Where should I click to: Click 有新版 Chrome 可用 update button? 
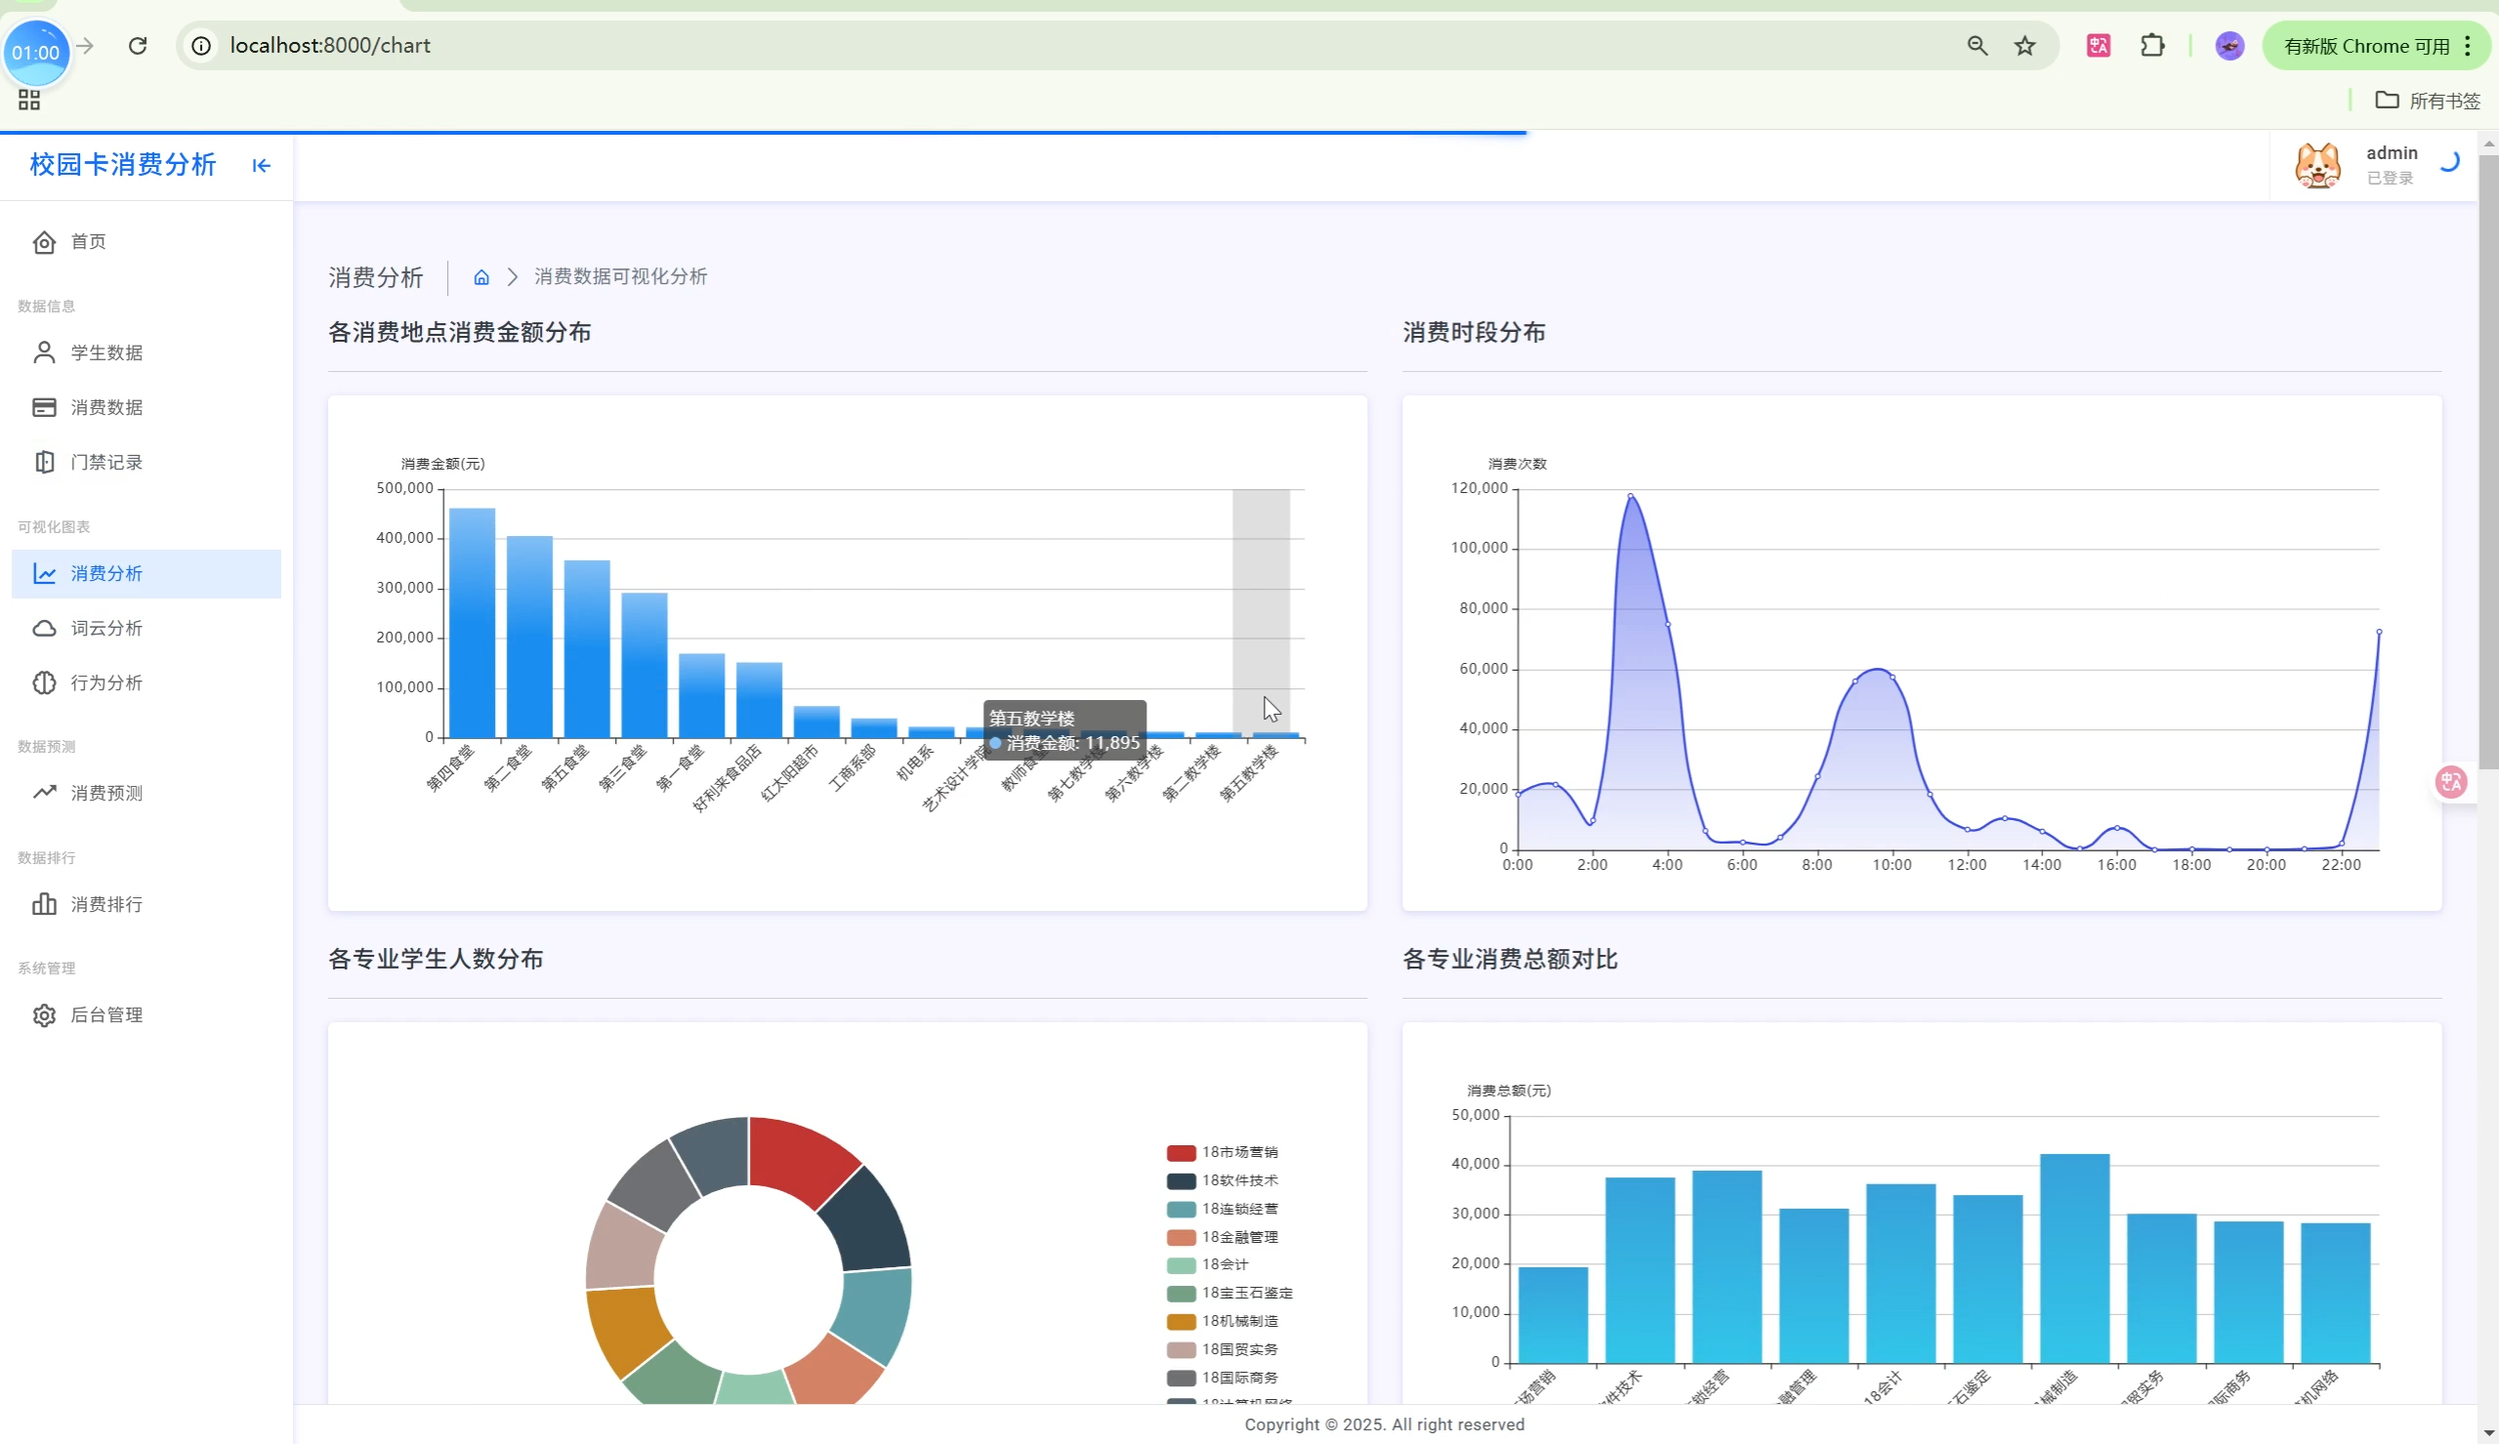pos(2364,46)
